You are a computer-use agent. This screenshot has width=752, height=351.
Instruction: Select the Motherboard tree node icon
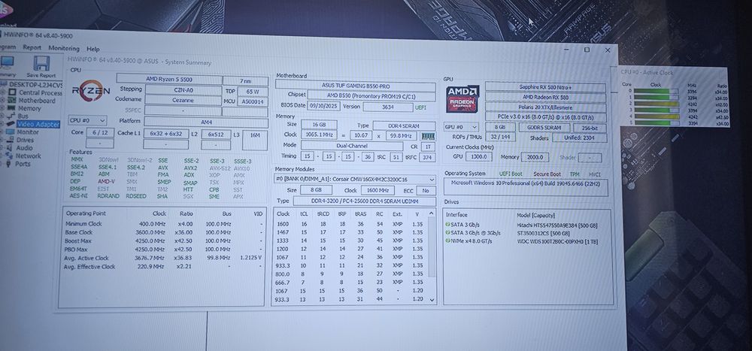14,101
